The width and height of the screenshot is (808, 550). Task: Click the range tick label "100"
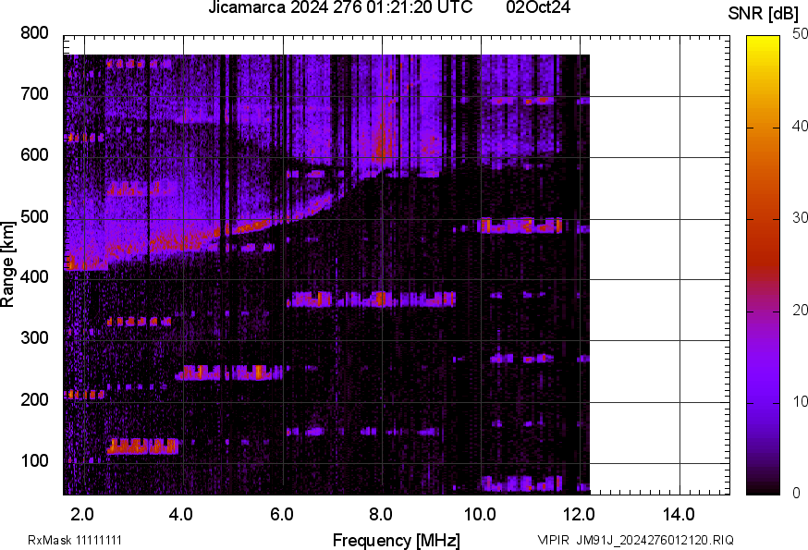(34, 460)
